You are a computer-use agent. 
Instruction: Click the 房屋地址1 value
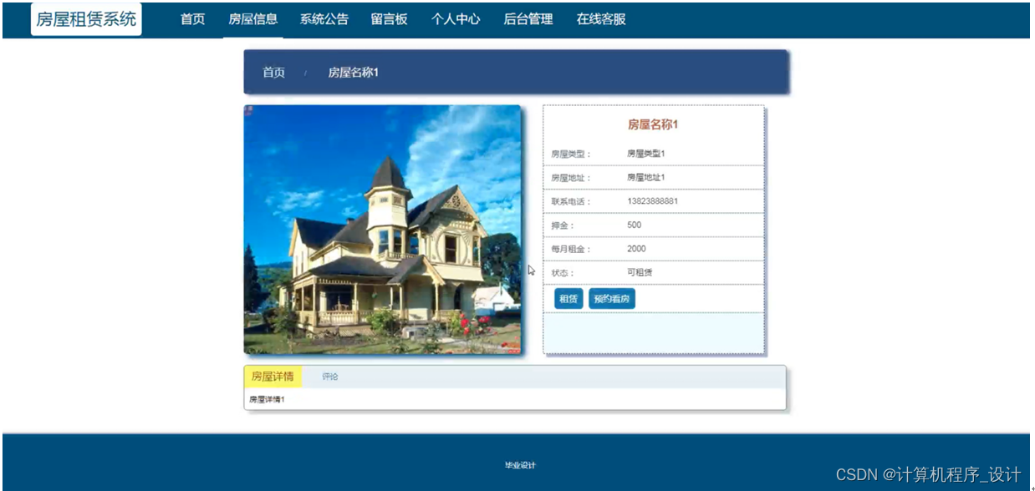[x=646, y=178]
